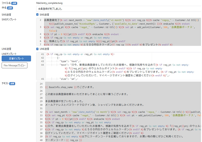This screenshot has width=202, height=142.
Task: Click text line 30 starting メールアドレスとパスワード
Action: tap(95, 105)
